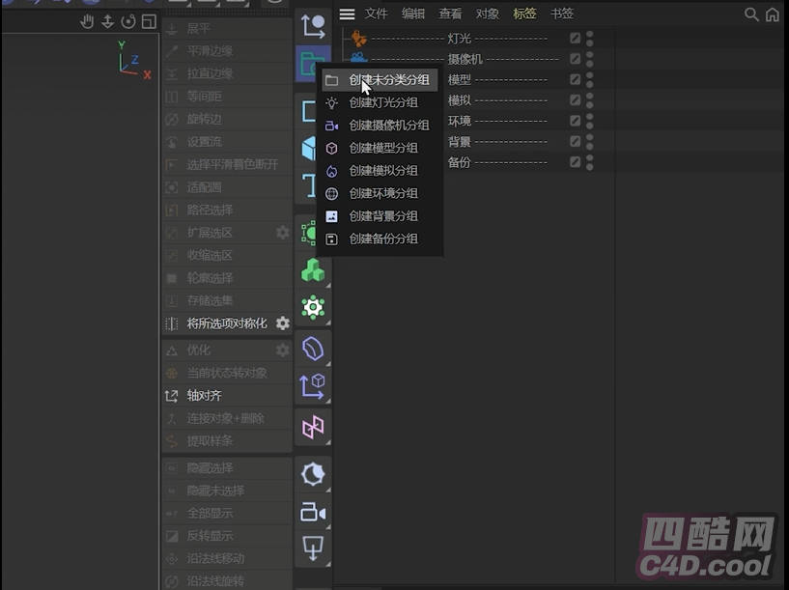The image size is (789, 590).
Task: Select the 备份 separator object in list
Action: 459,162
